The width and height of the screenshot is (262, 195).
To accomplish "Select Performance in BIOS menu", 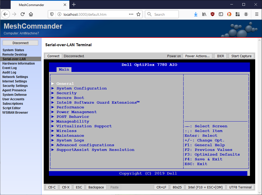I will coord(70,107).
